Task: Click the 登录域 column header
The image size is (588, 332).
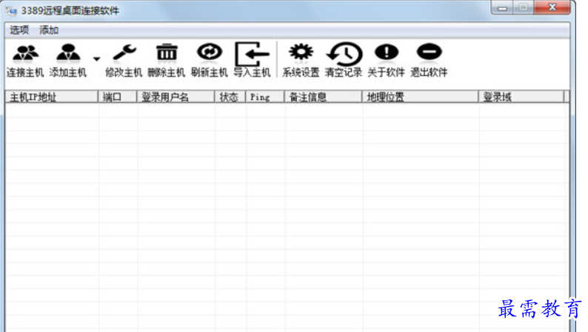Action: click(521, 98)
